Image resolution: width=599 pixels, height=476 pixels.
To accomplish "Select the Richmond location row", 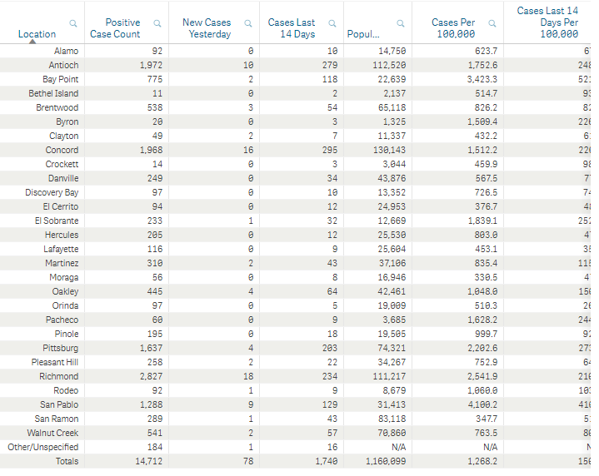I will click(x=295, y=376).
